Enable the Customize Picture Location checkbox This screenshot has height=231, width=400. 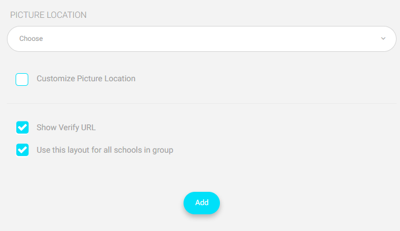tap(22, 79)
